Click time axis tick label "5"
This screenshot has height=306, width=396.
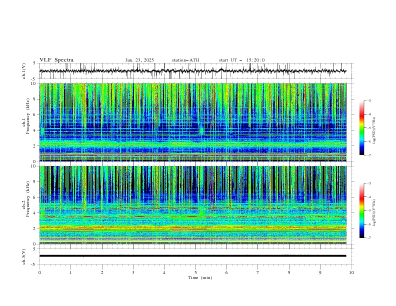click(195, 272)
